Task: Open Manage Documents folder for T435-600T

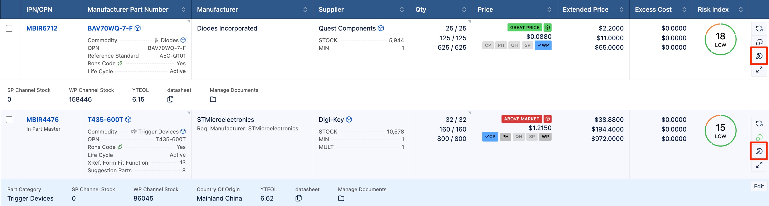Action: pyautogui.click(x=341, y=198)
